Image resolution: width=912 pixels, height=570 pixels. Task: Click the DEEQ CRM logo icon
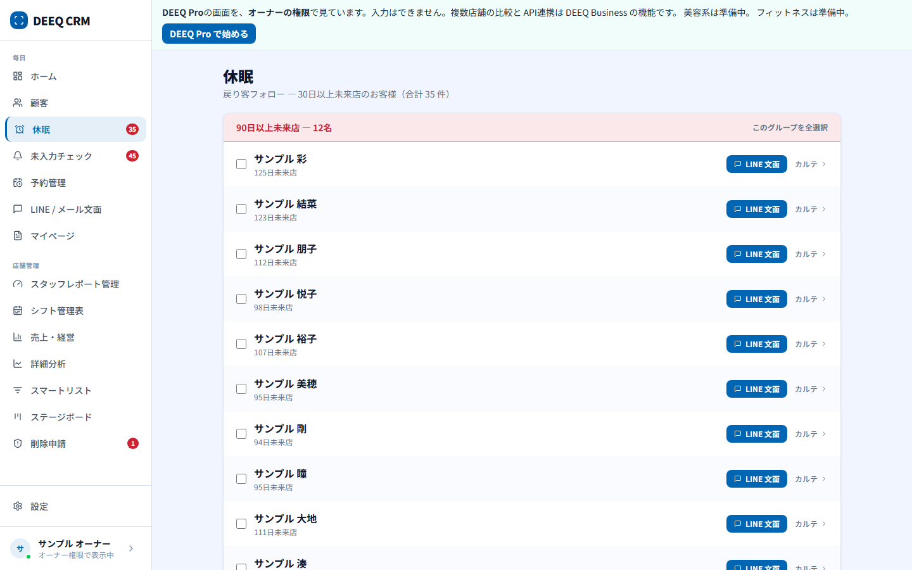tap(19, 20)
